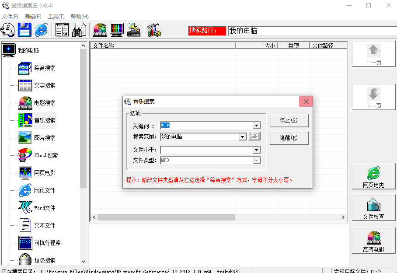The width and height of the screenshot is (397, 273).
Task: Click the results list scroll left arrow
Action: pos(94,217)
